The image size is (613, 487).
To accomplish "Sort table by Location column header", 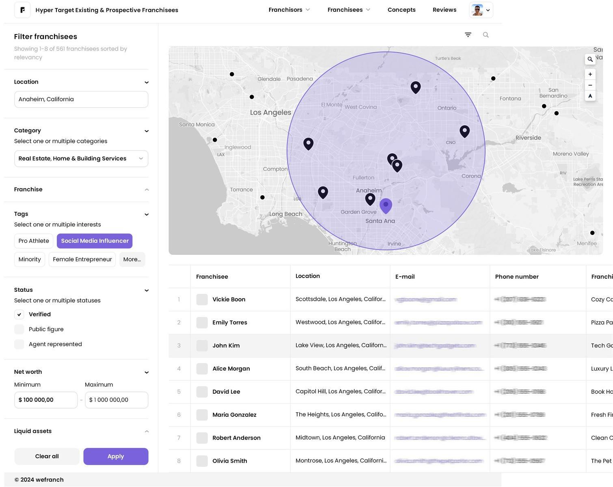I will 308,276.
